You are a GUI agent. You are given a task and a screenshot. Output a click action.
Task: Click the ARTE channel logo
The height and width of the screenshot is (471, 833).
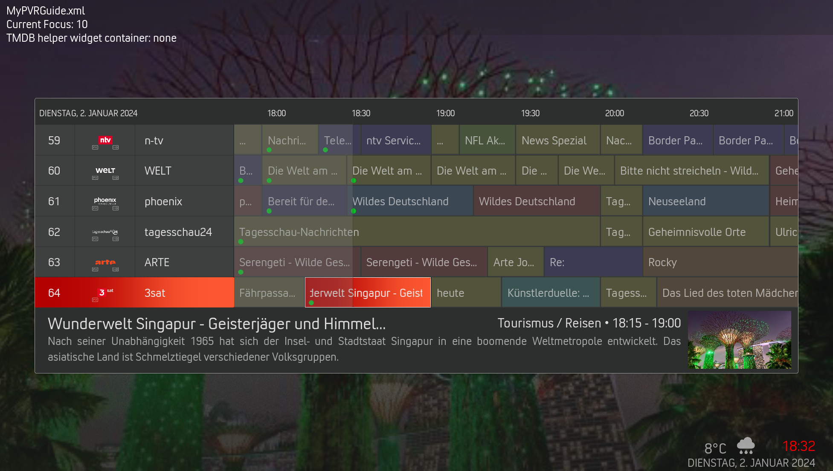point(105,262)
